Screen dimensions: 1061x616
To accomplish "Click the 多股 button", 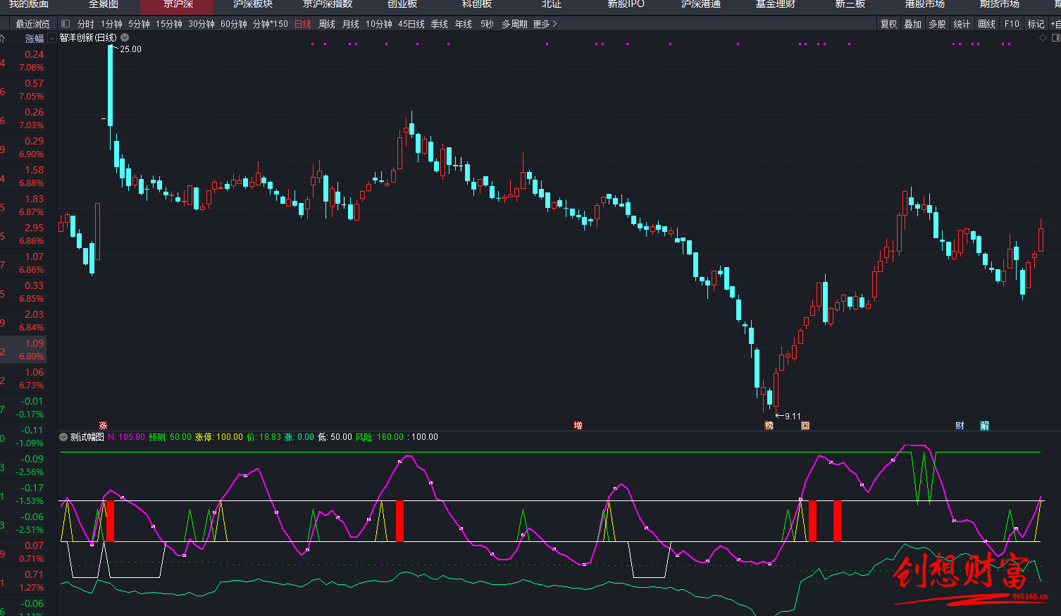I will 937,24.
